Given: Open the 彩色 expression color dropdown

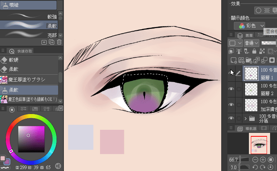Looking at the screenshot, I should click(x=249, y=26).
